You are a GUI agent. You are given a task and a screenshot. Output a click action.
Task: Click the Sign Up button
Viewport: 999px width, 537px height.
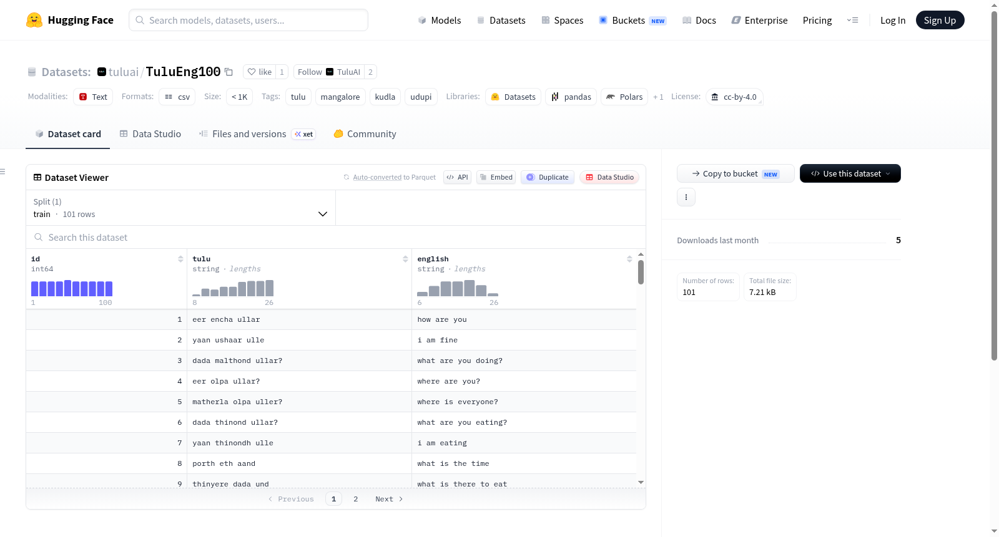(940, 21)
